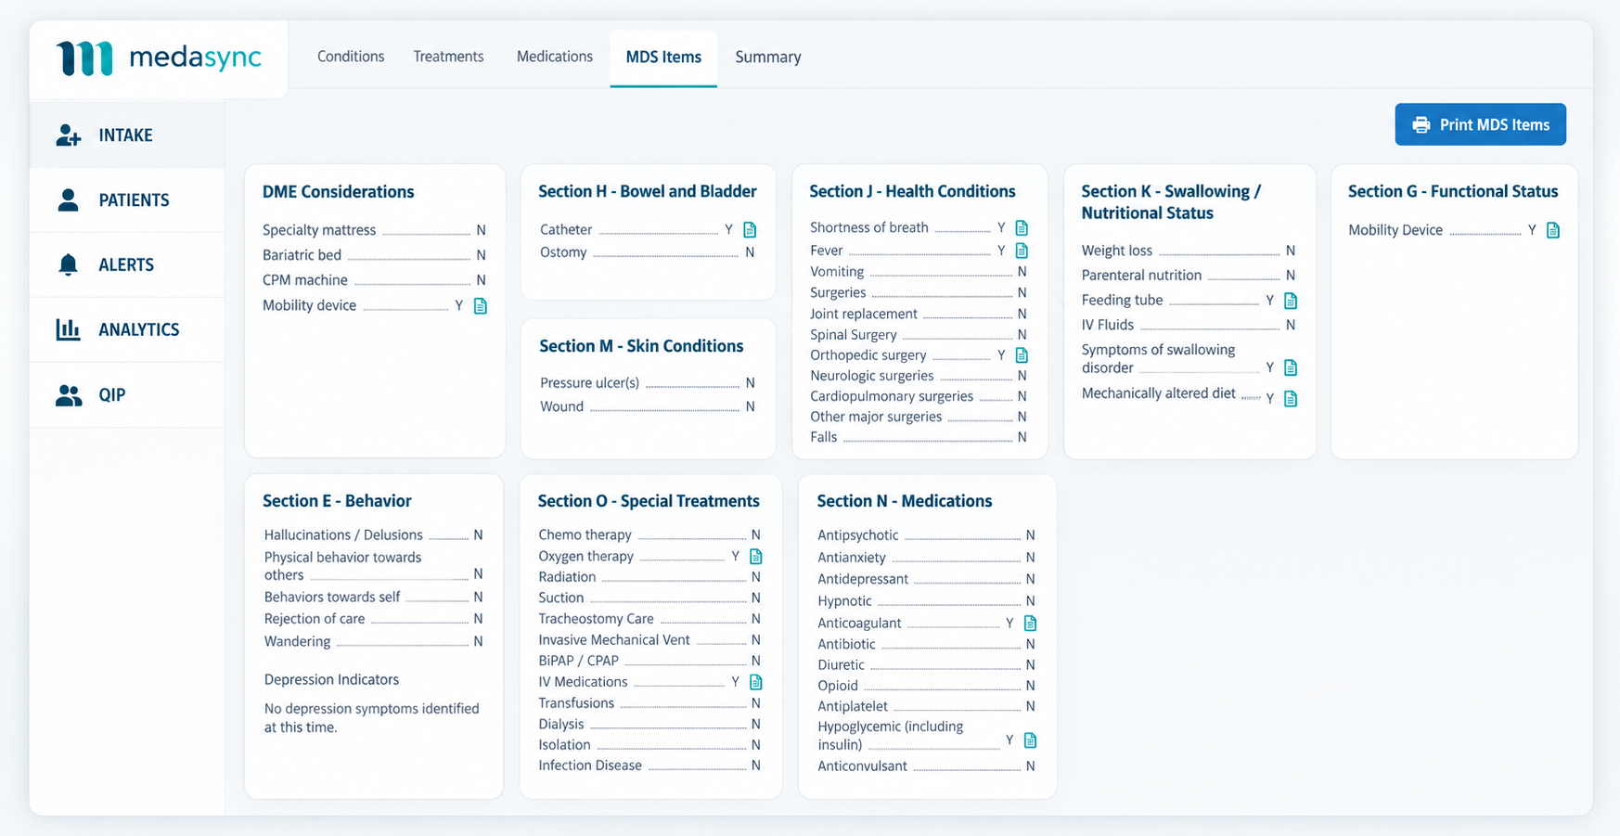1620x836 pixels.
Task: Switch to the Conditions tab
Action: tap(351, 57)
